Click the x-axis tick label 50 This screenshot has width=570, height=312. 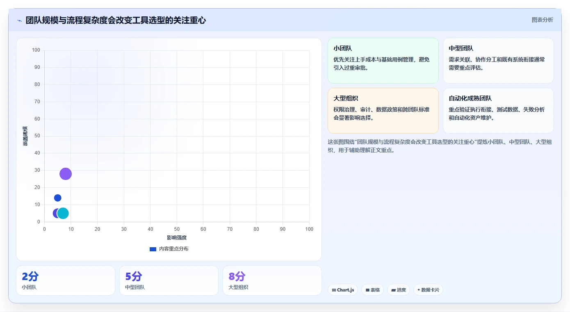[177, 229]
